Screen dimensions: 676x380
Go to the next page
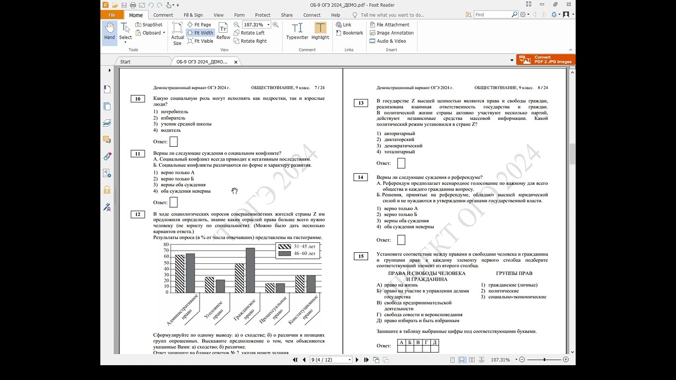[358, 360]
